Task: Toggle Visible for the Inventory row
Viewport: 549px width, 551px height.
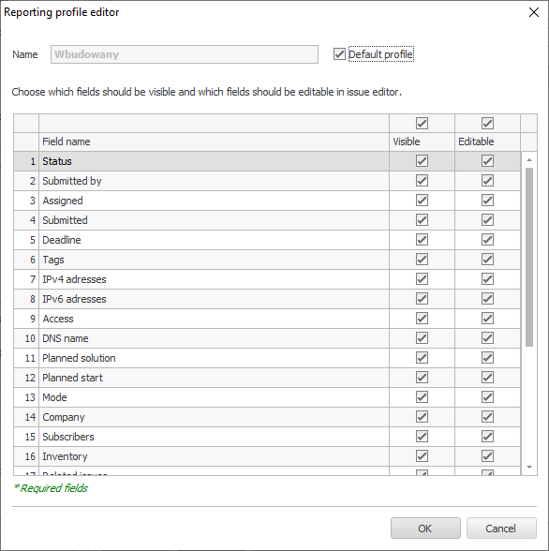Action: [x=422, y=456]
